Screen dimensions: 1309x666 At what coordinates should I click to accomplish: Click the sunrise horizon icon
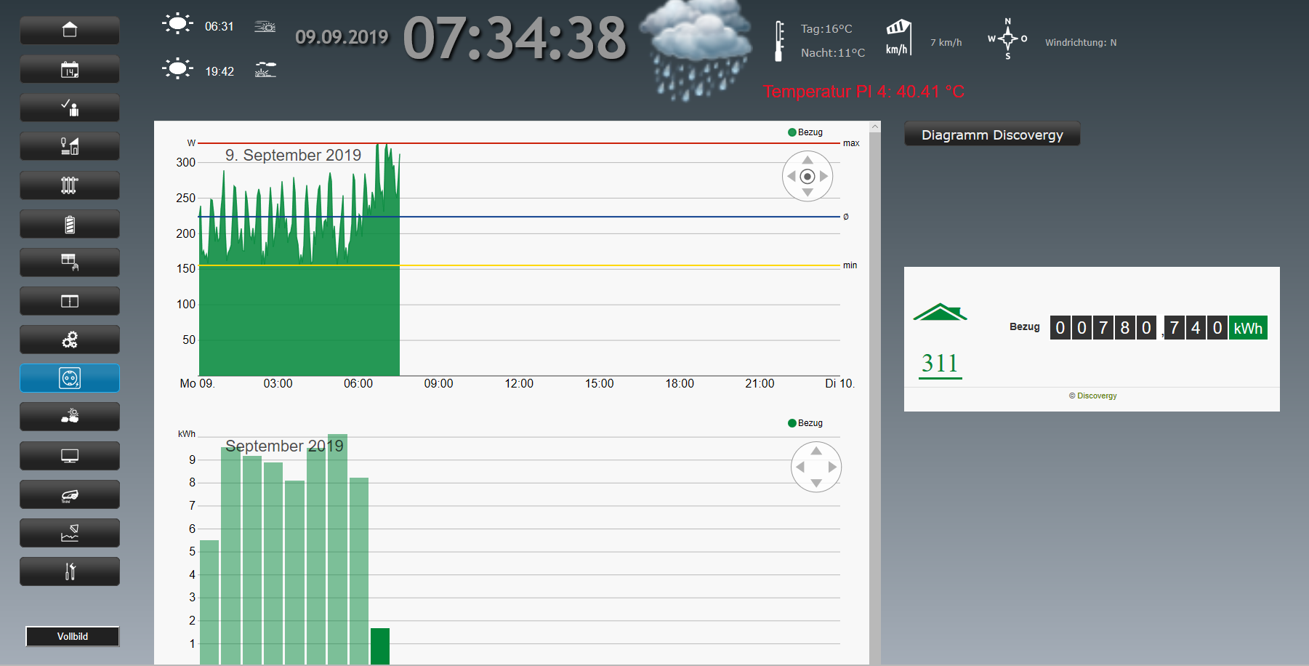(265, 27)
